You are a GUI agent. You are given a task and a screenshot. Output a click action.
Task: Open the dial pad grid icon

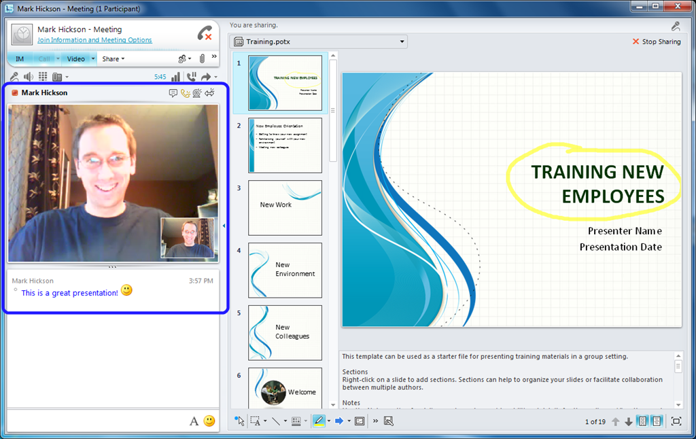pyautogui.click(x=43, y=77)
